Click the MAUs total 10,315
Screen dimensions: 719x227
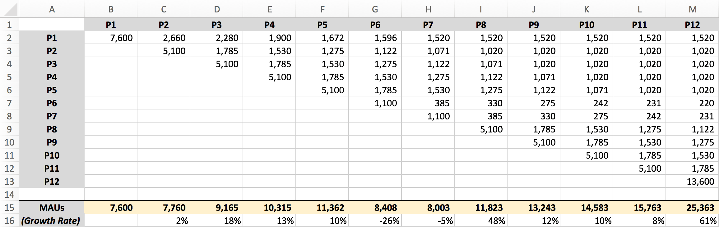[269, 207]
